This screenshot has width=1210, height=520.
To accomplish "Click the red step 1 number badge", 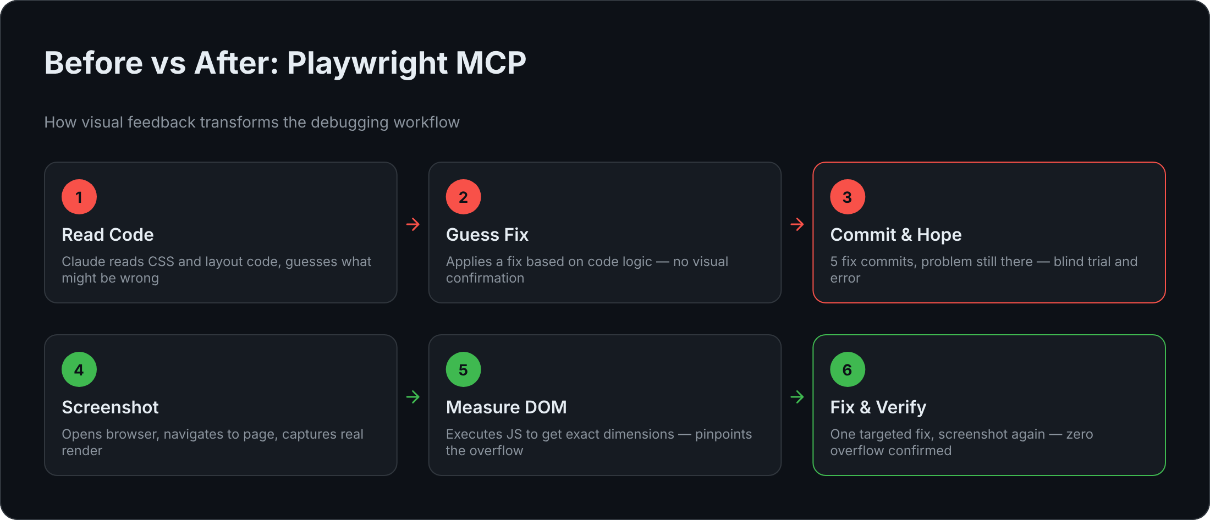I will (79, 197).
